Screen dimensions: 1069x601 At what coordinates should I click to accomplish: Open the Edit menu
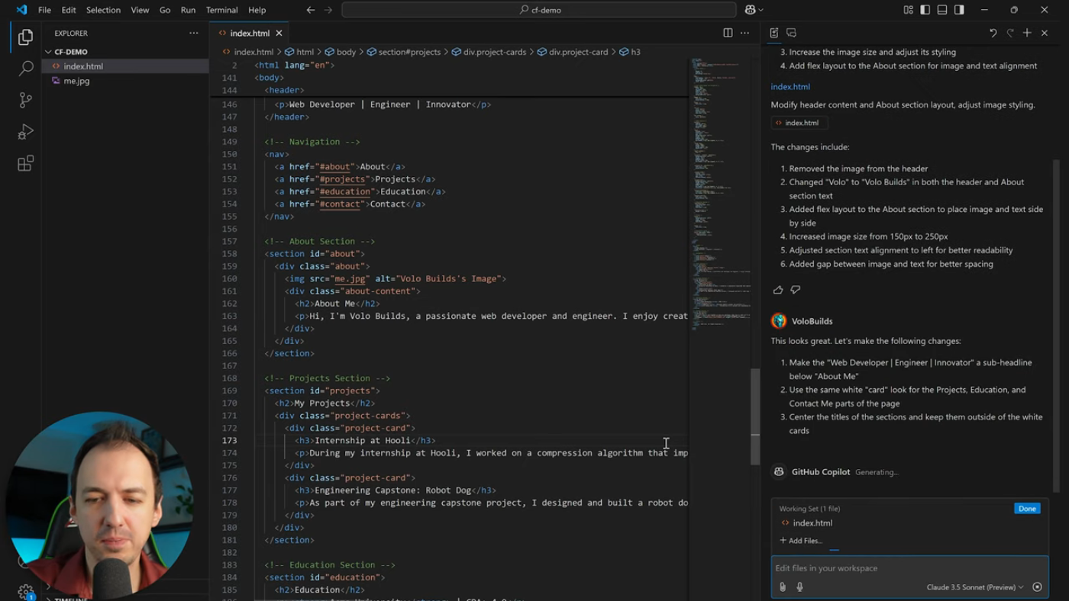click(x=69, y=10)
